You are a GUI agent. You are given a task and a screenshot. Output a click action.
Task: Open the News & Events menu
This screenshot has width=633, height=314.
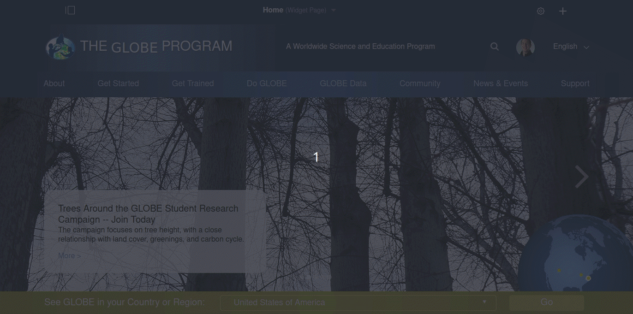(501, 83)
